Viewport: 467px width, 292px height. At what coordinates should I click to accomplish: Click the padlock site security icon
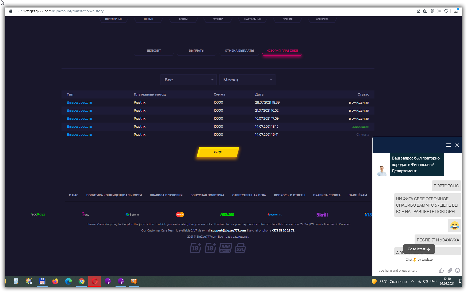point(11,11)
